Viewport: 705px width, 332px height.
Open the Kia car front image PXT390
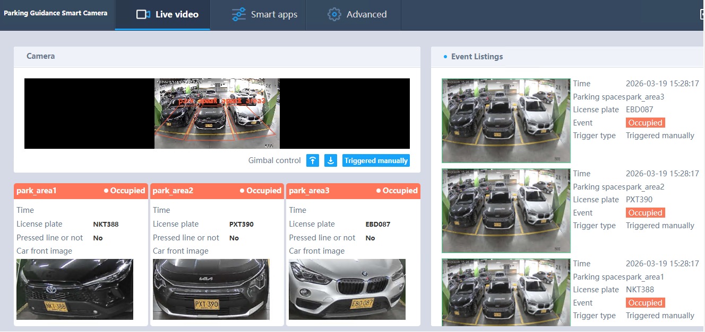click(x=211, y=289)
